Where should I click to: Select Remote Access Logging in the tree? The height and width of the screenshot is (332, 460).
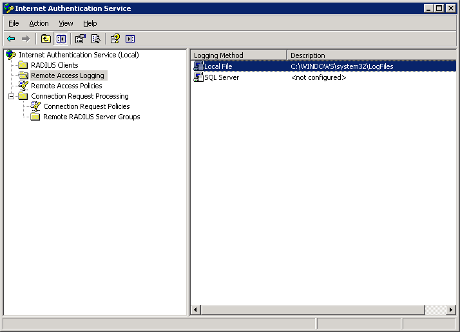(68, 75)
